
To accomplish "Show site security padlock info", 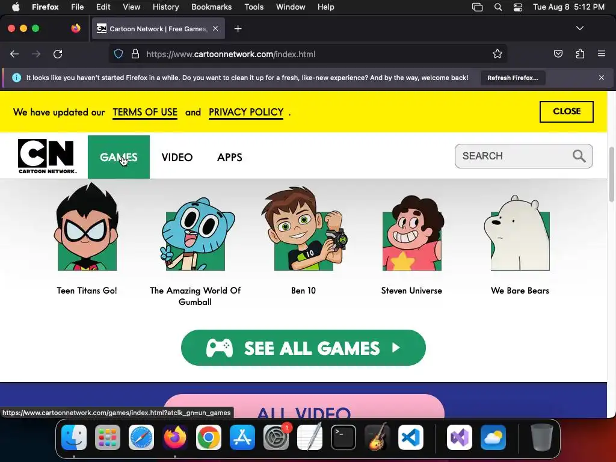I will [135, 54].
